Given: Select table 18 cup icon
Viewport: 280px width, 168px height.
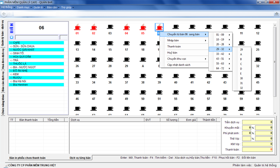Looking at the screenshot, I should [x=143, y=43].
